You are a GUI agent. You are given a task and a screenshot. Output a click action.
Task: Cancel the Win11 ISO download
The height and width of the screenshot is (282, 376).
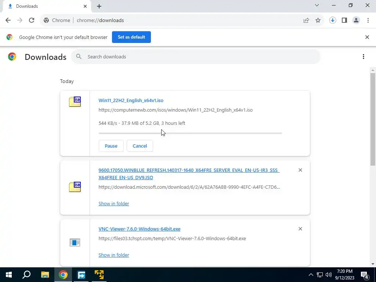[x=140, y=146]
